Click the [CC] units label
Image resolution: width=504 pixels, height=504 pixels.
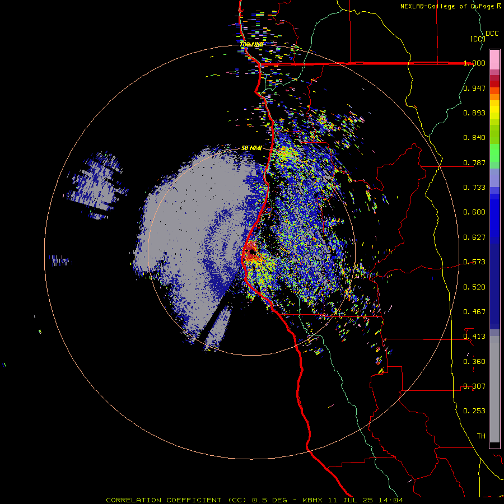coord(478,39)
